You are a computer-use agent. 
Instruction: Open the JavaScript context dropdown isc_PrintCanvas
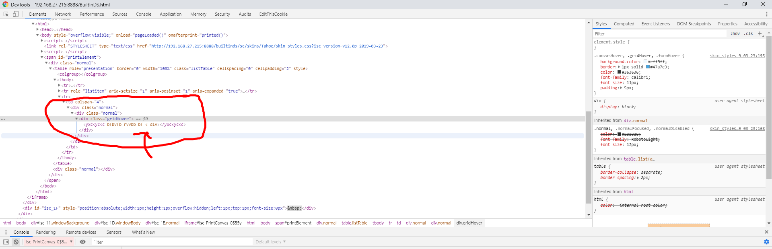point(49,242)
